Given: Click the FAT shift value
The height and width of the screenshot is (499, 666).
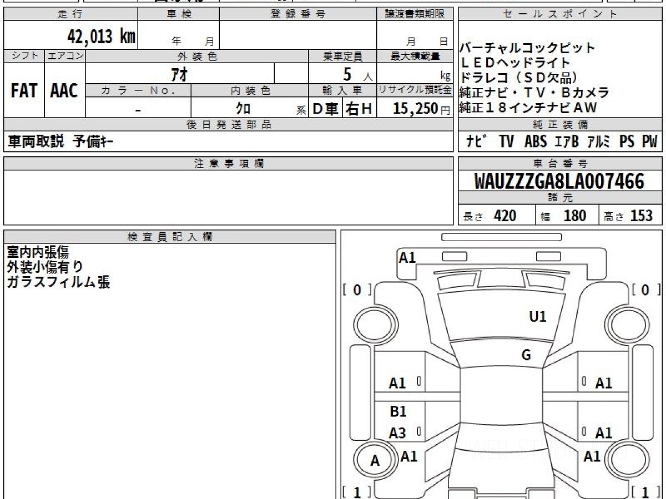Looking at the screenshot, I should coord(24,90).
